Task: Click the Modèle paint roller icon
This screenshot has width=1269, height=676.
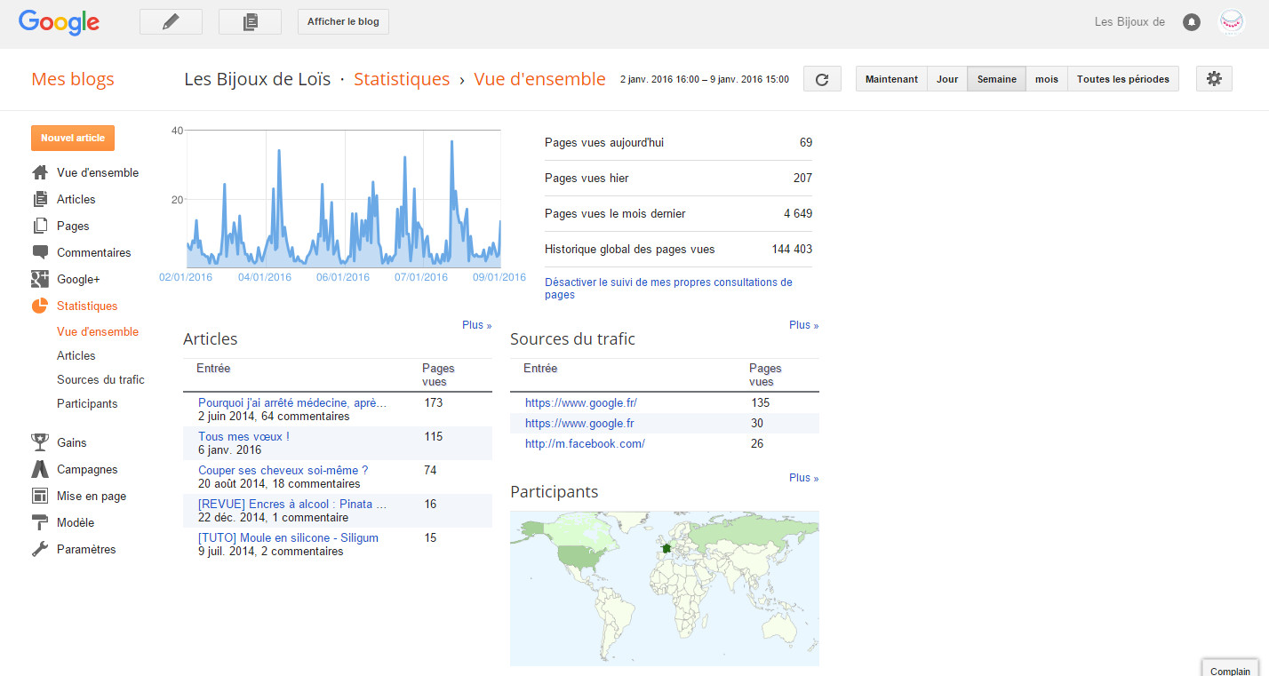Action: tap(40, 522)
